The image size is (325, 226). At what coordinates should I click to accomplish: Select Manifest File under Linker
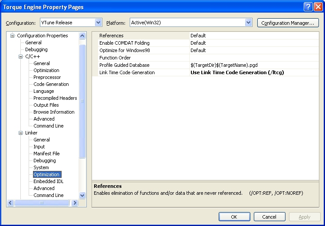tap(46, 154)
